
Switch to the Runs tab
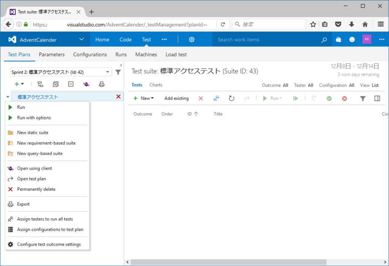tap(121, 55)
